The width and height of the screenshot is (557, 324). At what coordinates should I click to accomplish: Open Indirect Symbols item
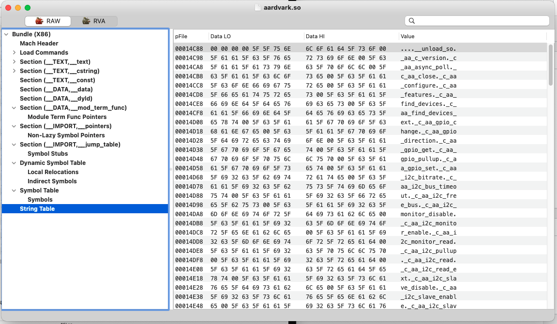[52, 181]
